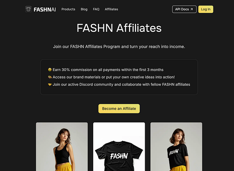
Task: Click the Join our active Discord community line
Action: (x=121, y=84)
